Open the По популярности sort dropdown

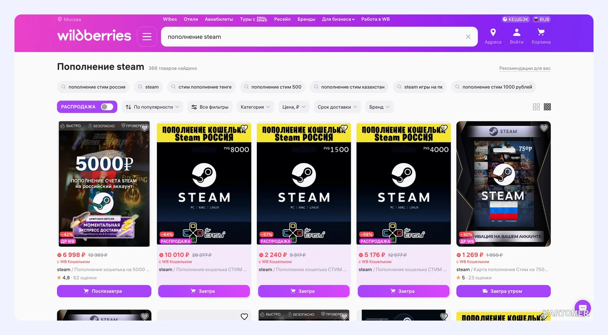(152, 107)
